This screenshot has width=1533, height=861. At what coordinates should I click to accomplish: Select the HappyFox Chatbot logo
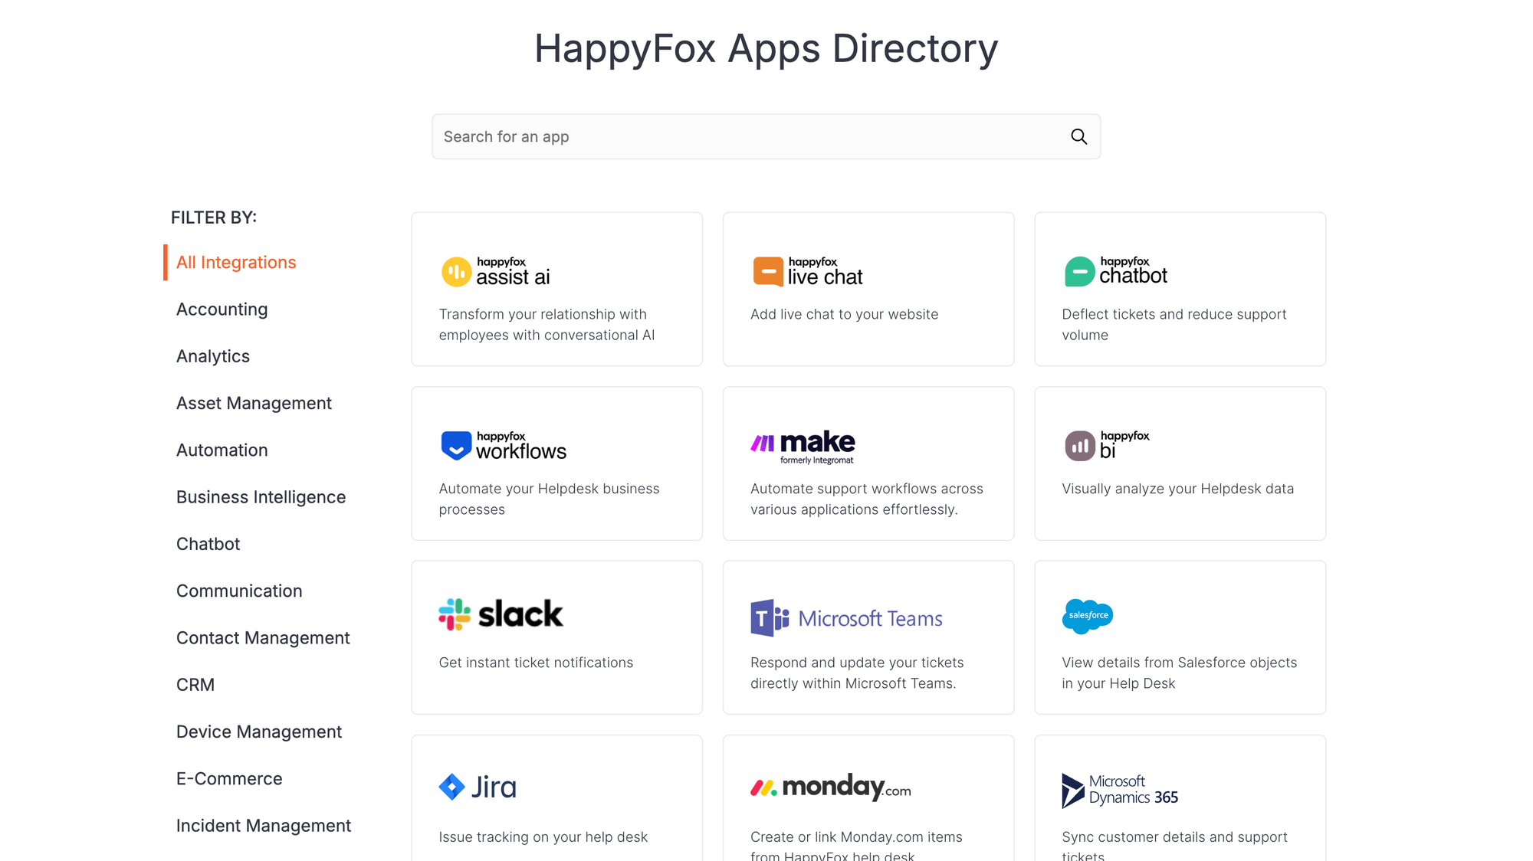pos(1115,270)
